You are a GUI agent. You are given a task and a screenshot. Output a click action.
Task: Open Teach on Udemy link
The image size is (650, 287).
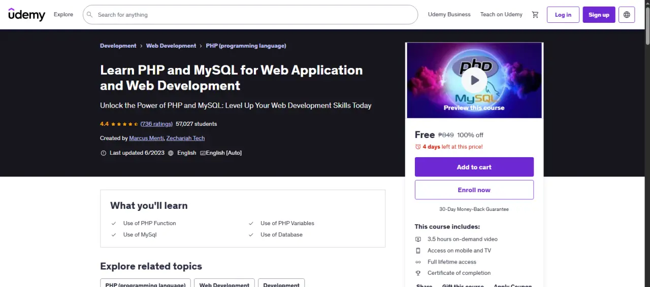tap(501, 15)
